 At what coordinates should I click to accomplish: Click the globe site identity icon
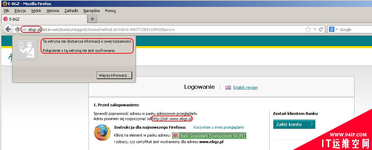17,29
